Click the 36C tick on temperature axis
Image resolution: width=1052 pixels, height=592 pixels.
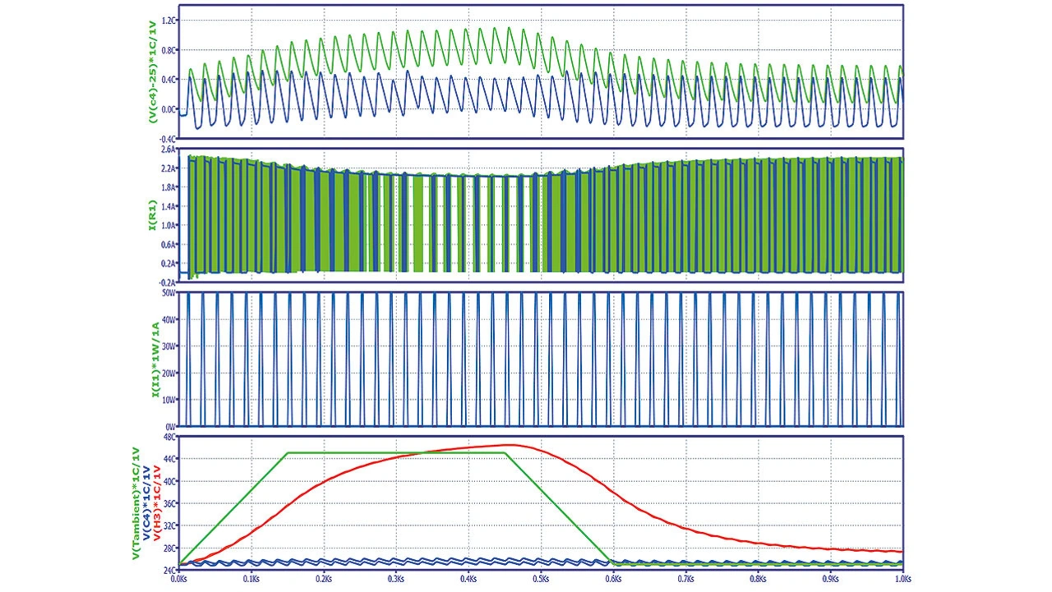click(x=169, y=503)
